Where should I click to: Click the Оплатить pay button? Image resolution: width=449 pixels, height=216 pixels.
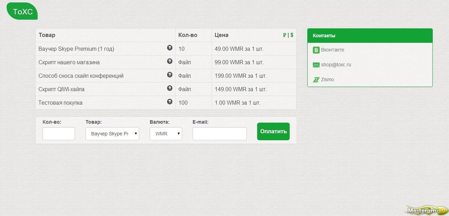[273, 131]
